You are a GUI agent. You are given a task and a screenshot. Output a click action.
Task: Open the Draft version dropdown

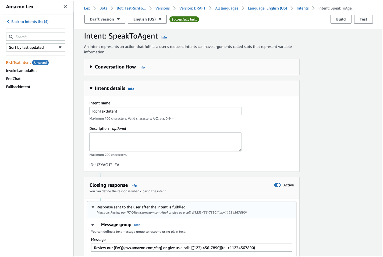104,19
